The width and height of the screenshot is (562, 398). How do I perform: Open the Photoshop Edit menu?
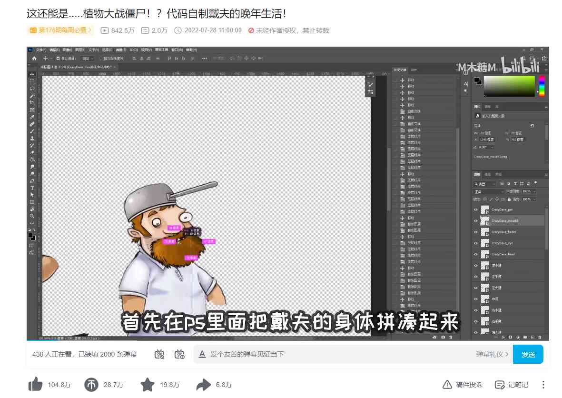tap(54, 50)
